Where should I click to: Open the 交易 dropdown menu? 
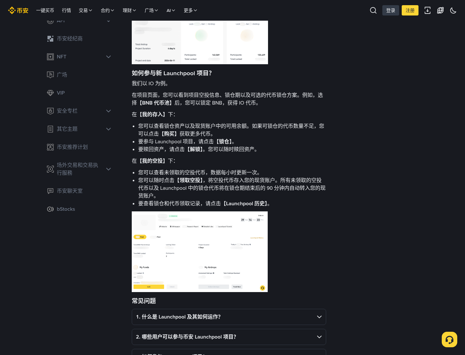pos(86,10)
